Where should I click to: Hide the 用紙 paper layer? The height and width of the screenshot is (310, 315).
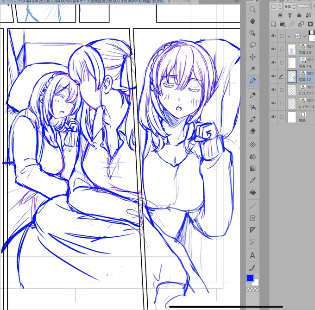pyautogui.click(x=273, y=117)
